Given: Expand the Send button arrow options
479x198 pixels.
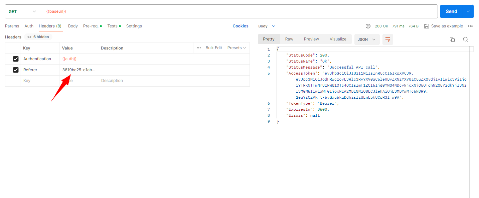Looking at the screenshot, I should tap(468, 11).
